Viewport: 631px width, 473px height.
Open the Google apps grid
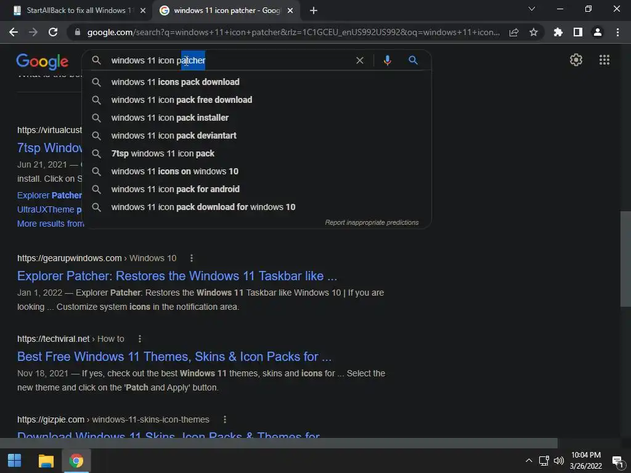(605, 60)
